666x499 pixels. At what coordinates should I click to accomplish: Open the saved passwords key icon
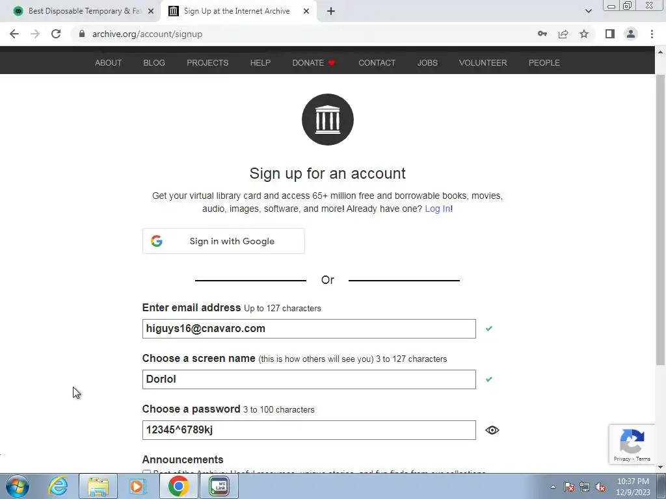pos(542,34)
